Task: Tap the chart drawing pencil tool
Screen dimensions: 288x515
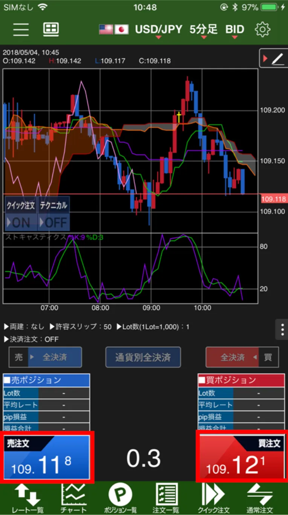Action: [x=274, y=59]
